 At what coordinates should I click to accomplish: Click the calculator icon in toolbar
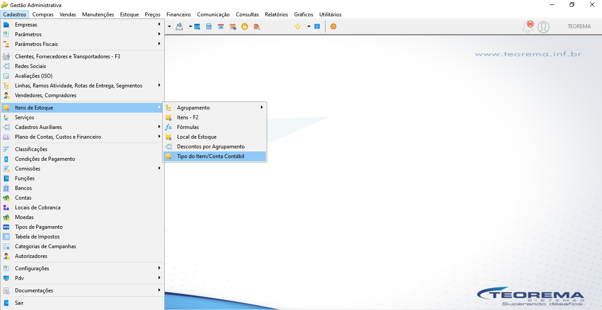pyautogui.click(x=209, y=26)
